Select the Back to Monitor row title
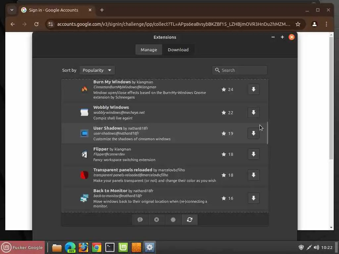Image resolution: width=339 pixels, height=254 pixels. point(110,191)
